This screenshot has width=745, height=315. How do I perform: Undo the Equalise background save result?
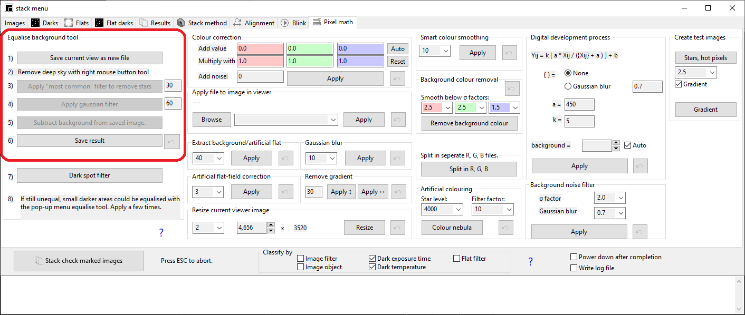(x=172, y=141)
